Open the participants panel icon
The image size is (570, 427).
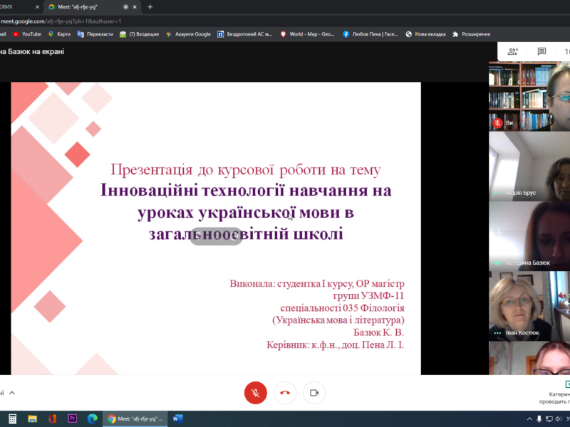512,51
